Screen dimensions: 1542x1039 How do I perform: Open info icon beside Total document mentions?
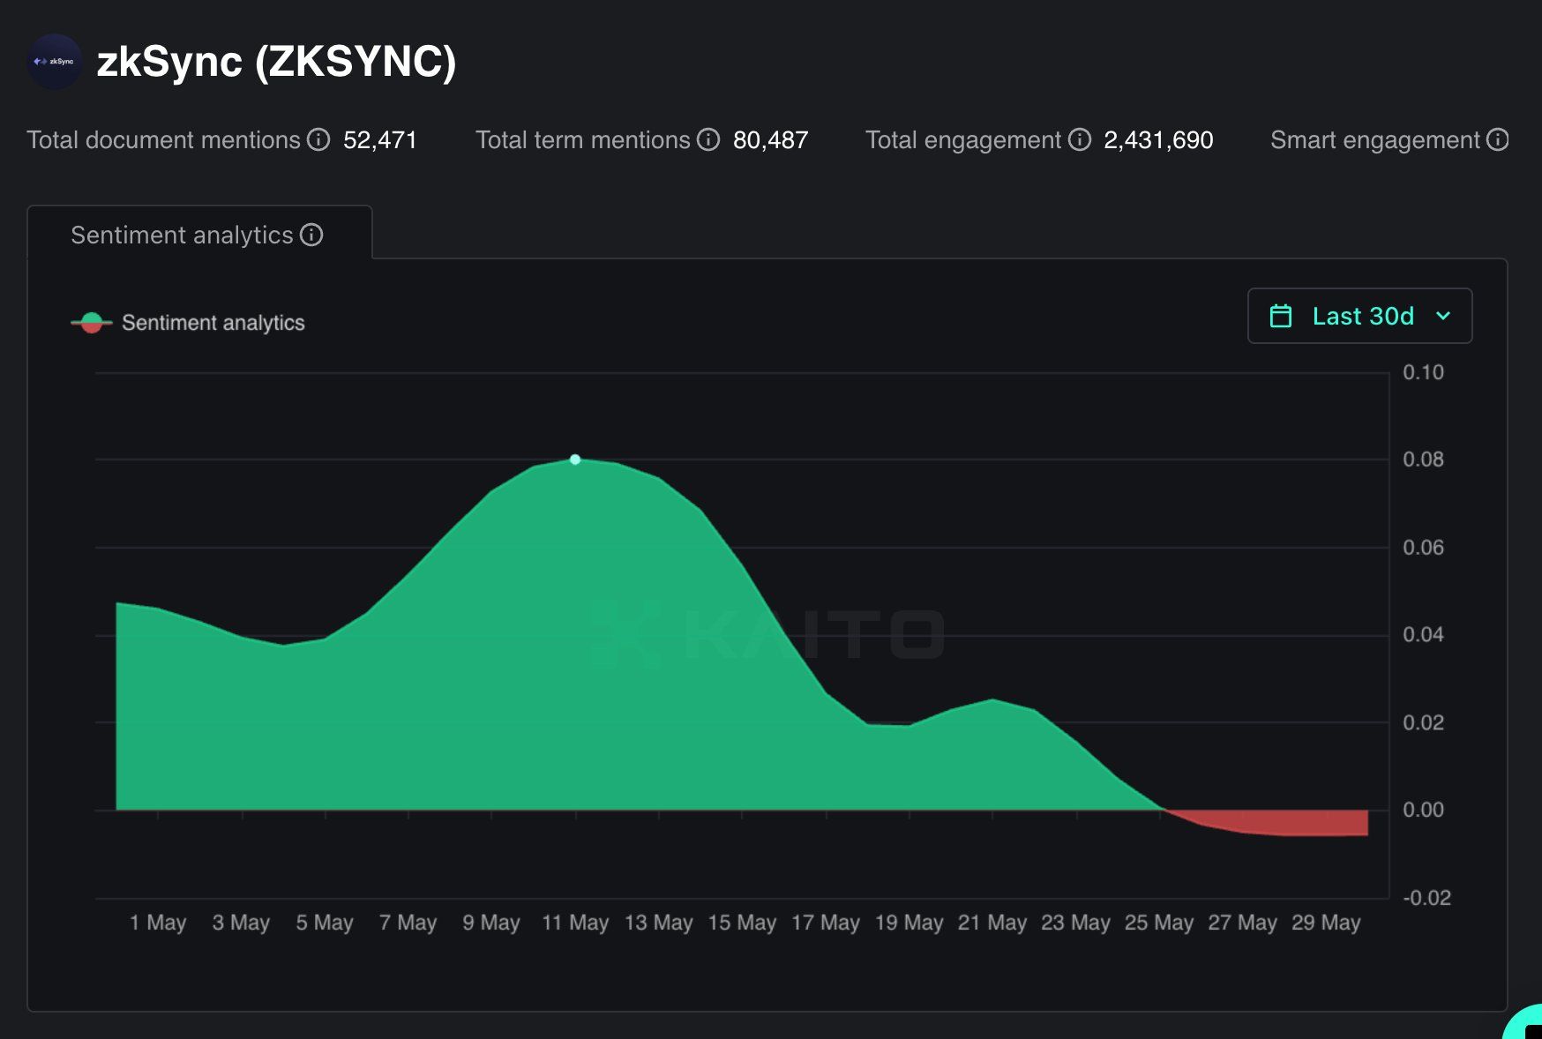tap(318, 139)
